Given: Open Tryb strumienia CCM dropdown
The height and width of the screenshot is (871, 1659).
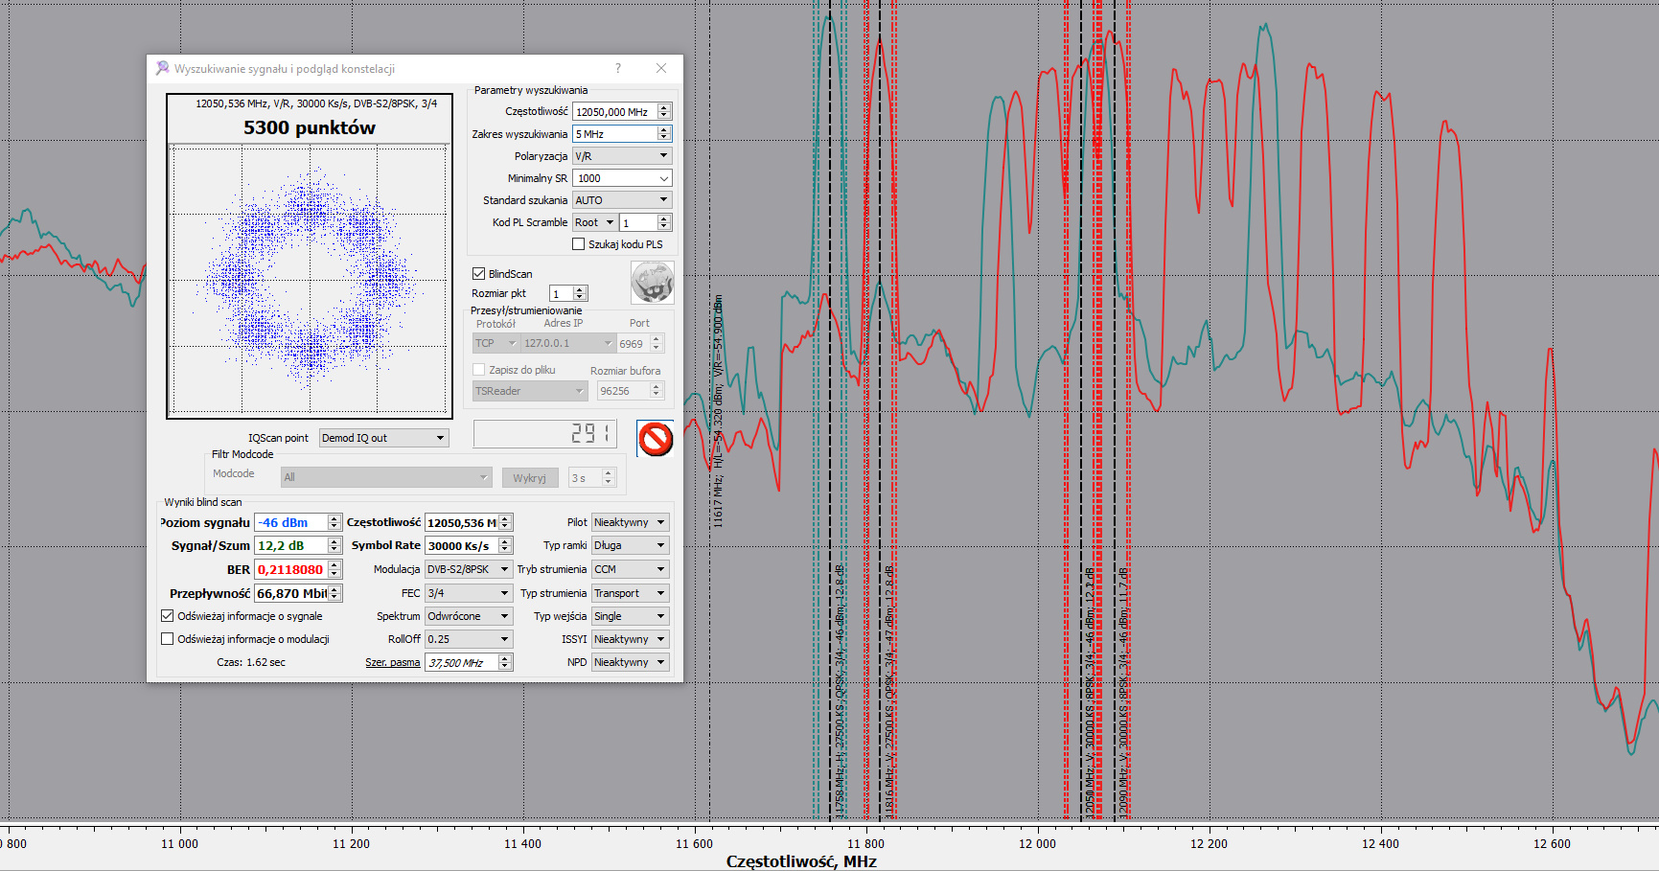Looking at the screenshot, I should click(x=631, y=569).
